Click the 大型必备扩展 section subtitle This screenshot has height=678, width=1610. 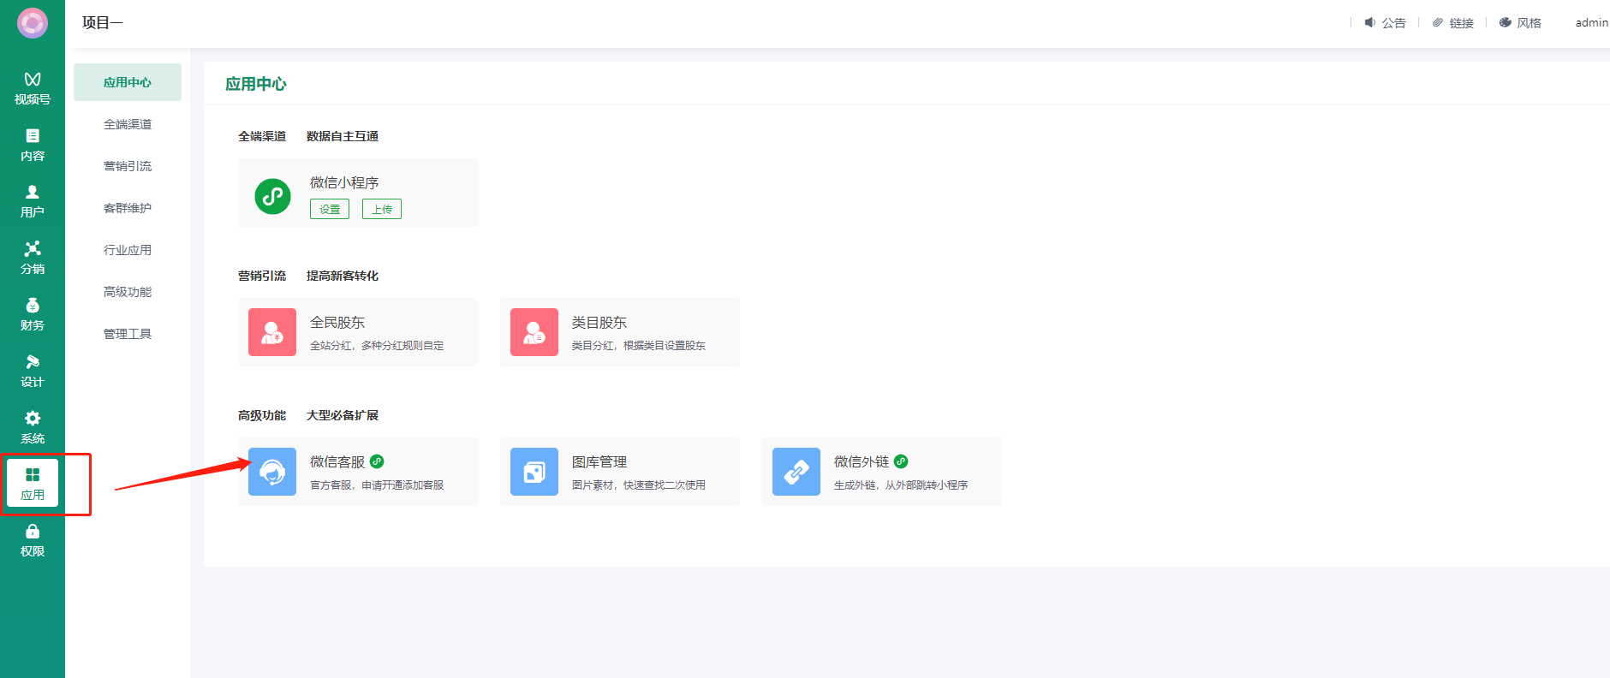click(343, 415)
